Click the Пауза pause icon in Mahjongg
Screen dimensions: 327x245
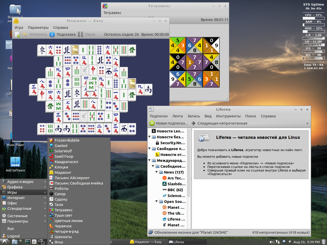click(80, 34)
